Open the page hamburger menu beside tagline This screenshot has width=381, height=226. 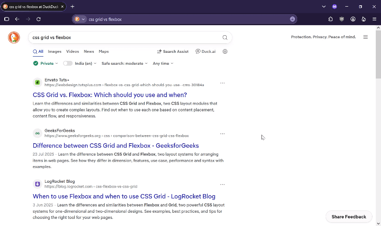(365, 37)
